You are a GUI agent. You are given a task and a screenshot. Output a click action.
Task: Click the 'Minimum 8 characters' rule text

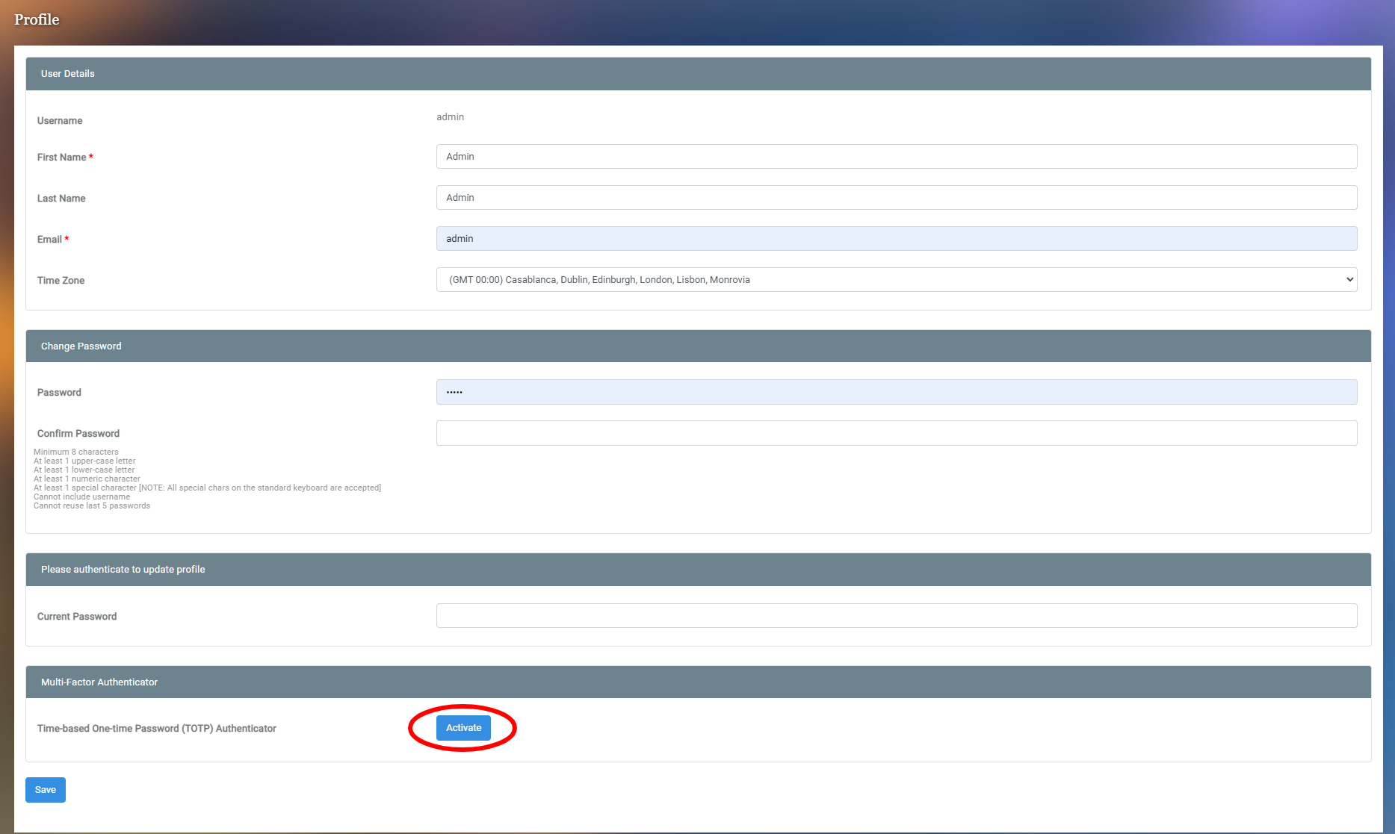pos(76,452)
